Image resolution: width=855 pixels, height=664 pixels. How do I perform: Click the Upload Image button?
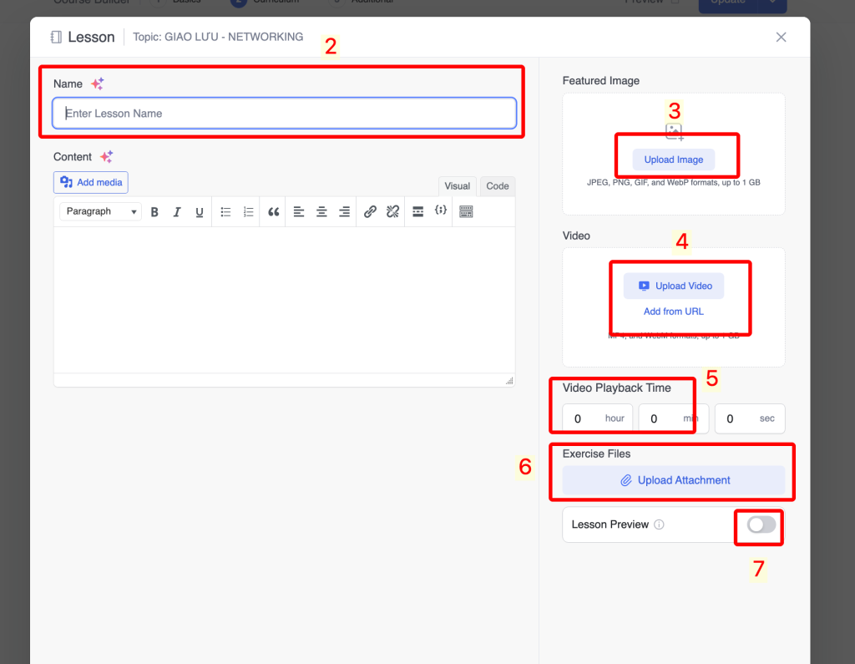(673, 160)
